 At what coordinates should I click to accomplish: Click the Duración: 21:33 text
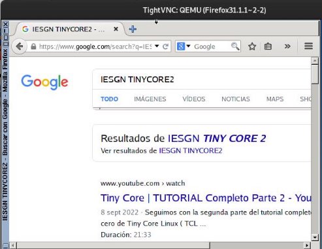(x=126, y=235)
